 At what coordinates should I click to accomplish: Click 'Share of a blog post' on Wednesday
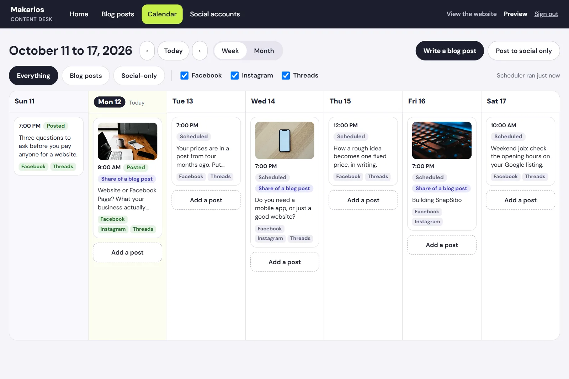tap(284, 188)
